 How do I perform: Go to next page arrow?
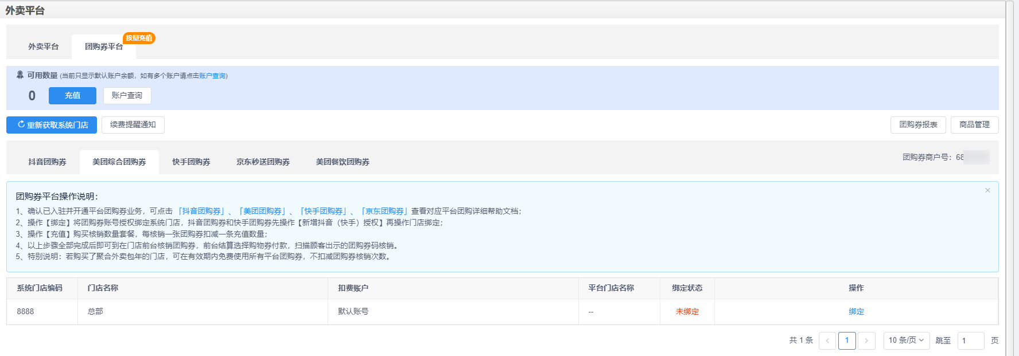pos(866,341)
